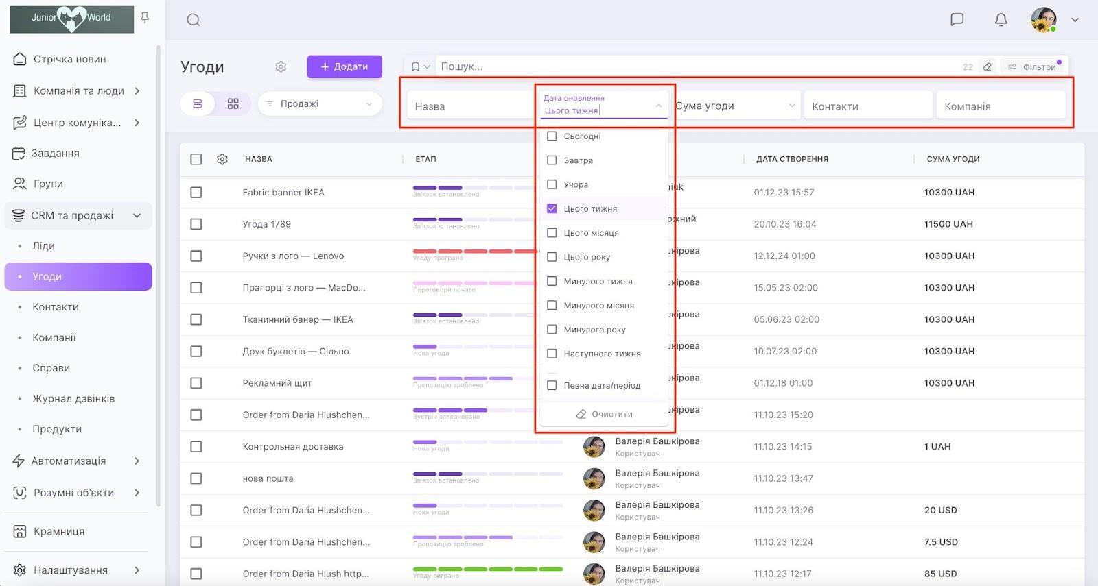Collapse the CRM та продажі section
1098x586 pixels.
point(137,215)
